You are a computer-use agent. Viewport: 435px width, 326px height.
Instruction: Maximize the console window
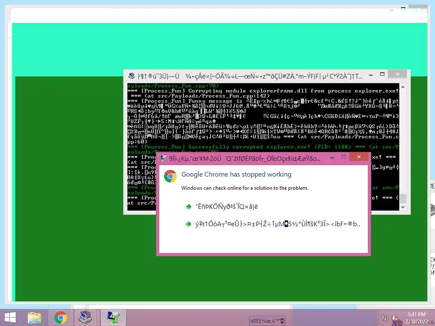382,74
